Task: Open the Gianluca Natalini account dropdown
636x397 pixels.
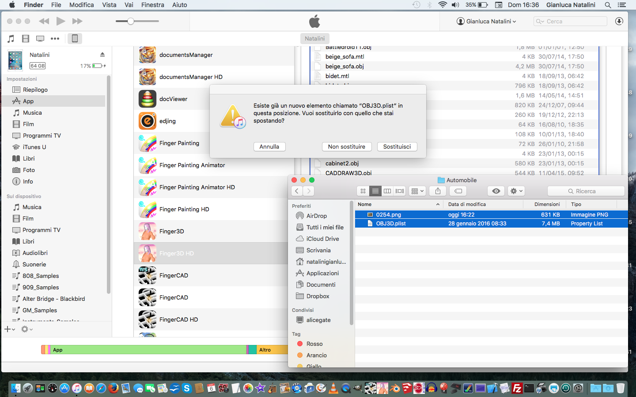Action: pos(486,21)
